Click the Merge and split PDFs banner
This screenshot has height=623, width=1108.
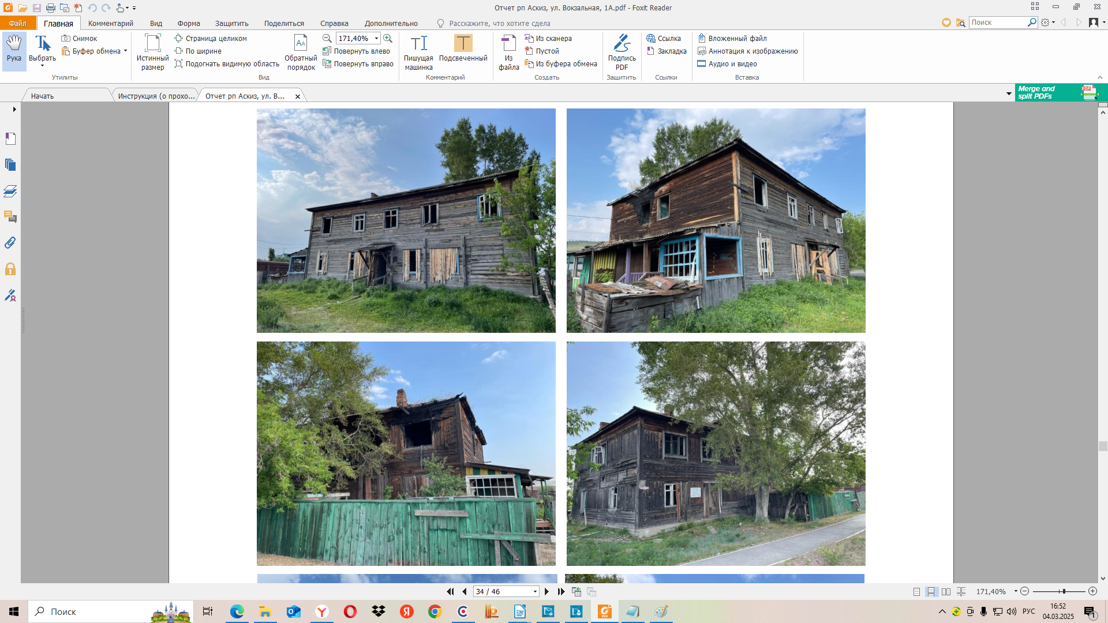[x=1061, y=92]
